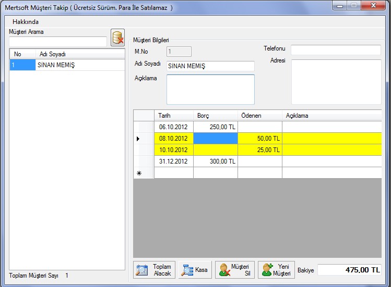
Task: Click the Telefonu input field
Action: [x=336, y=50]
